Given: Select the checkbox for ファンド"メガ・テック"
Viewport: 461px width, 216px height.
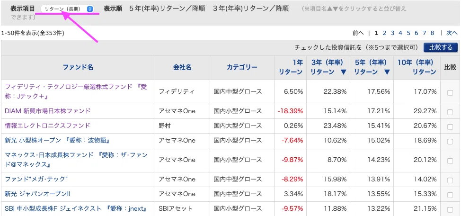Looking at the screenshot, I should click(450, 180).
